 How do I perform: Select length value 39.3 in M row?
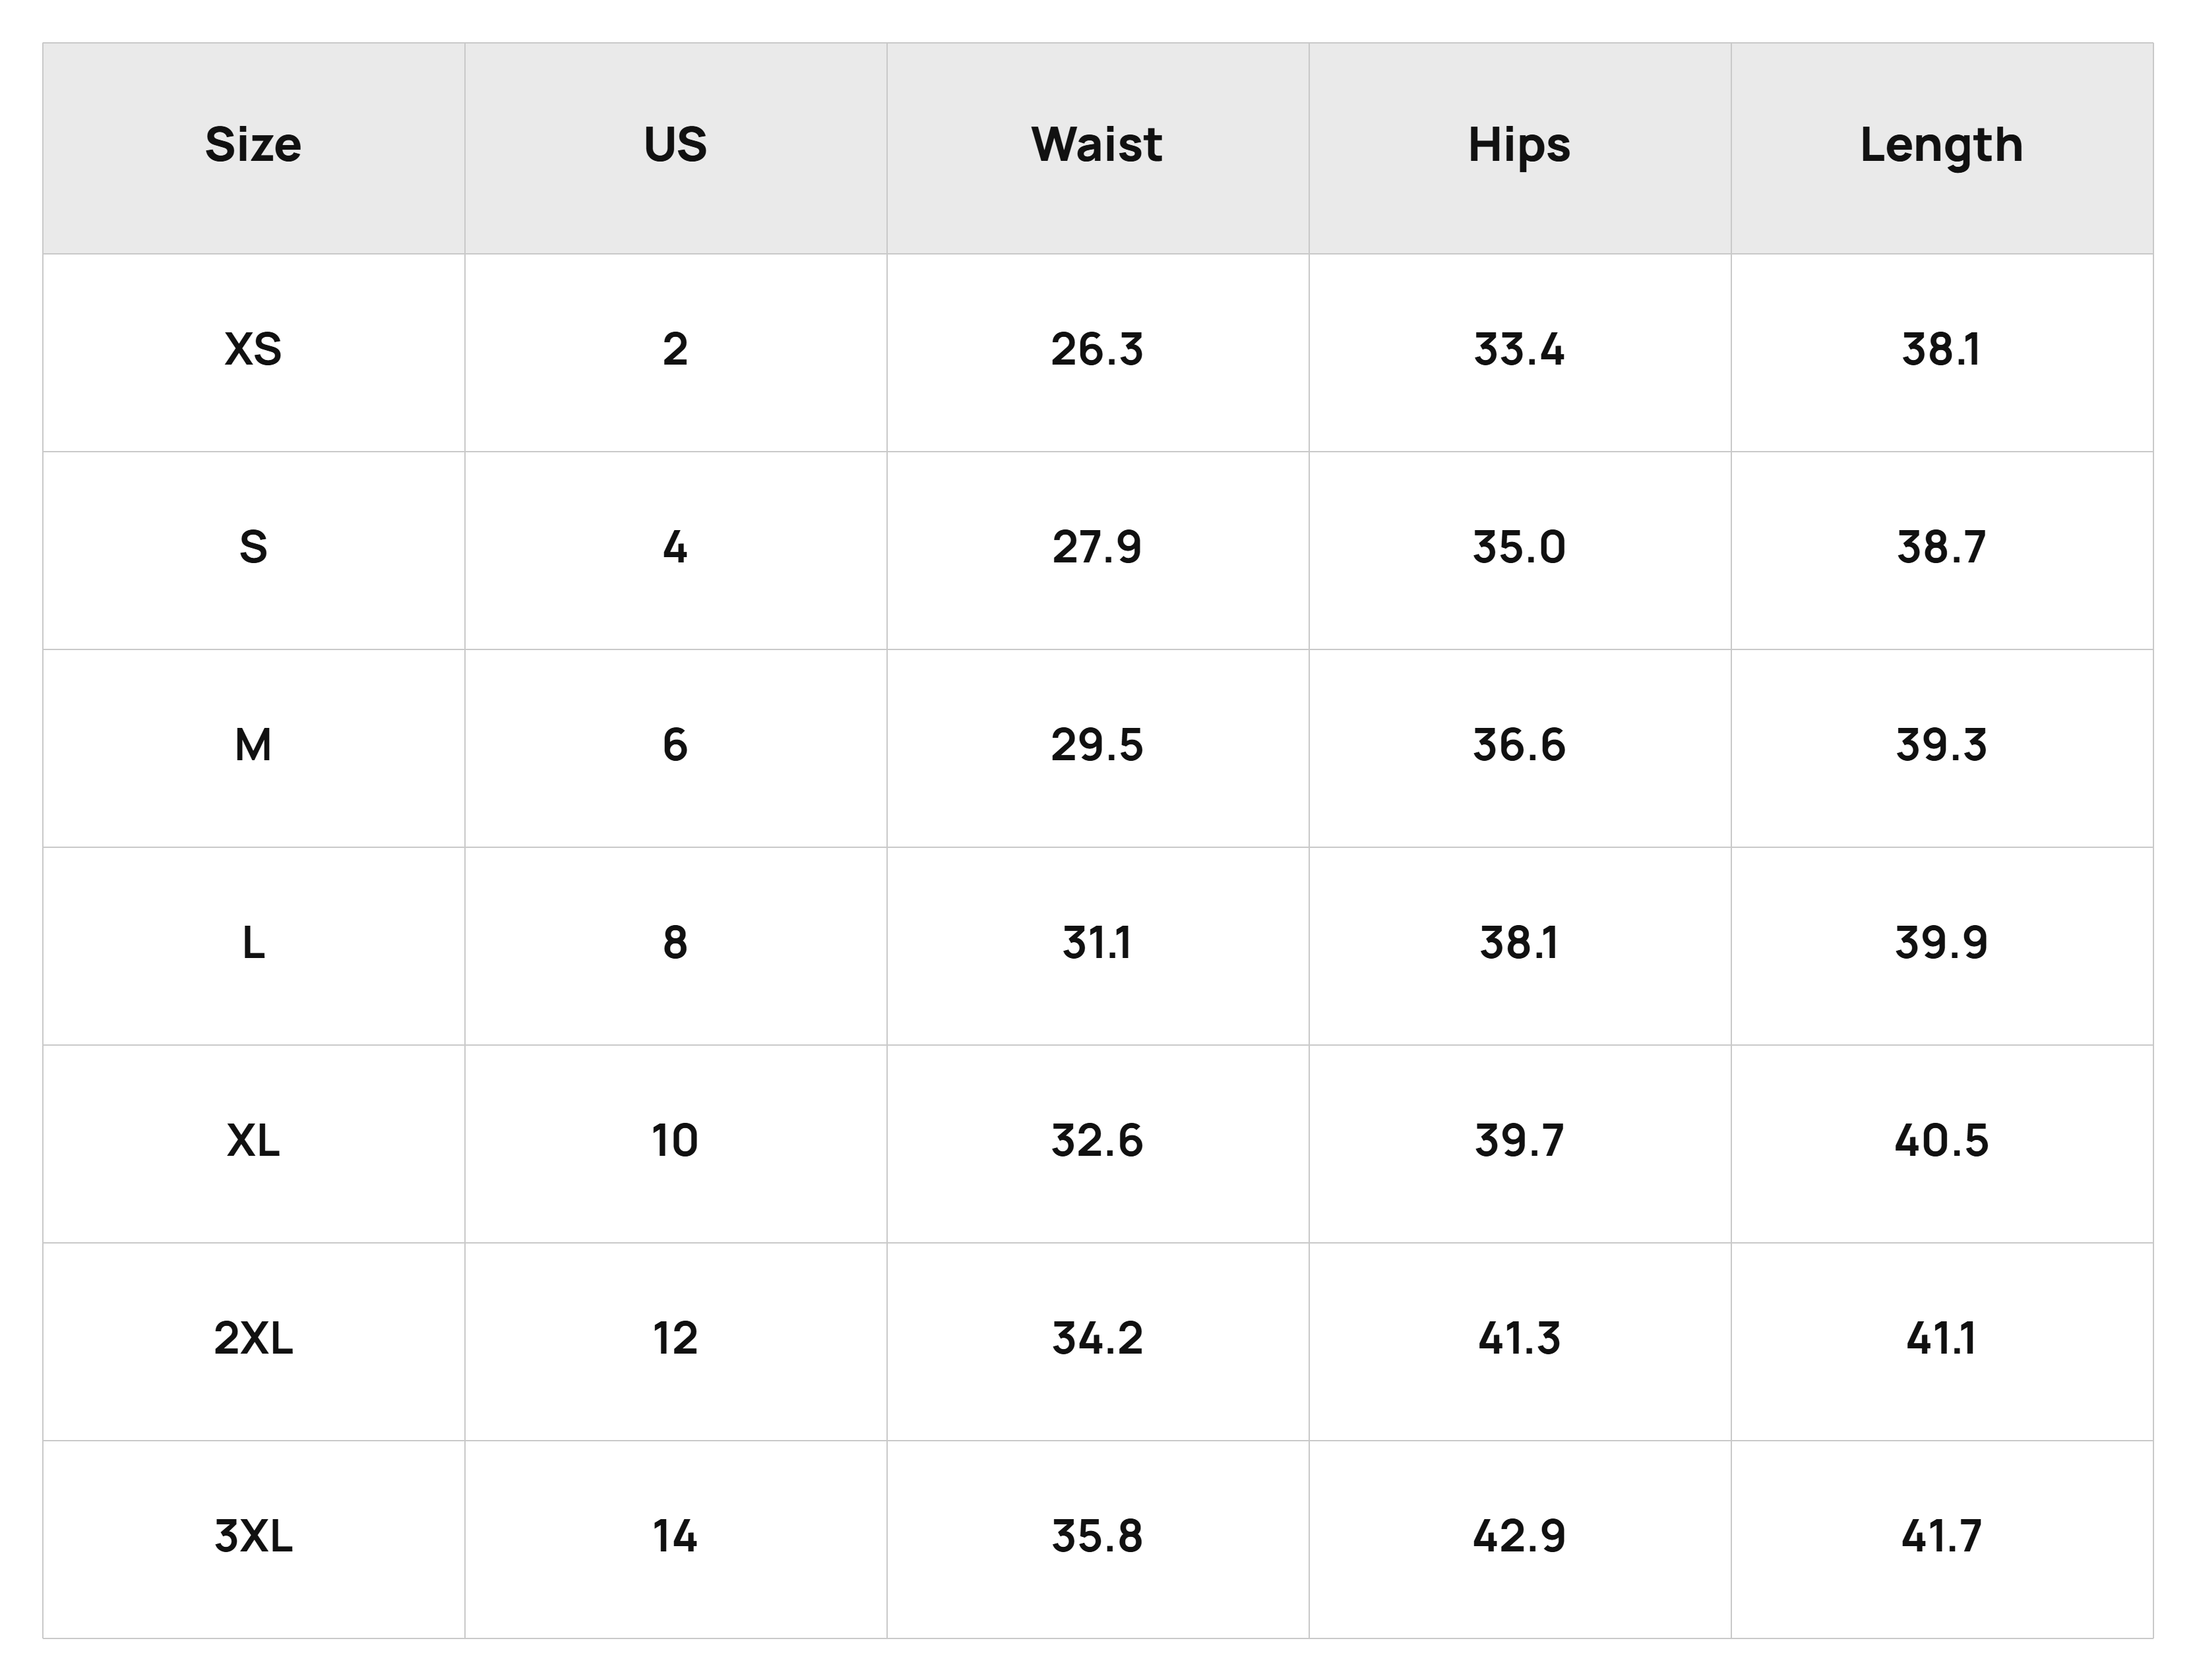pos(1942,748)
